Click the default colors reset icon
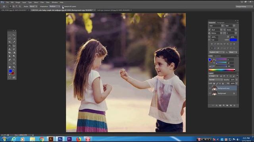 point(10,75)
